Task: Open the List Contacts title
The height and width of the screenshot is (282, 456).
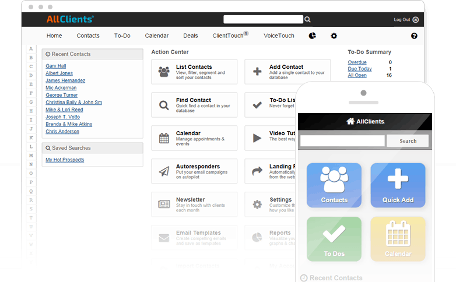Action: (x=194, y=67)
